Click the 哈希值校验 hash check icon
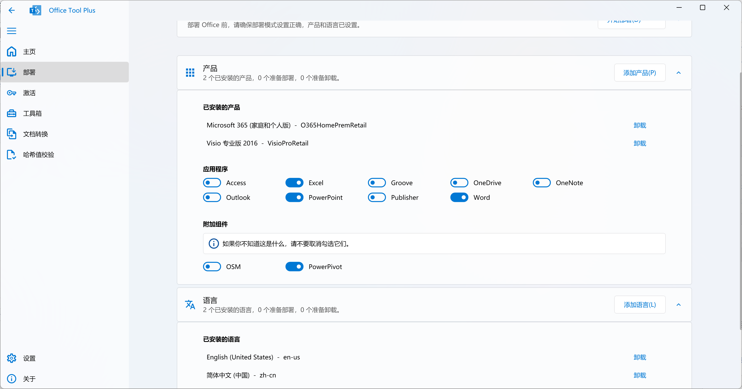Screen dimensions: 742x389 point(12,154)
